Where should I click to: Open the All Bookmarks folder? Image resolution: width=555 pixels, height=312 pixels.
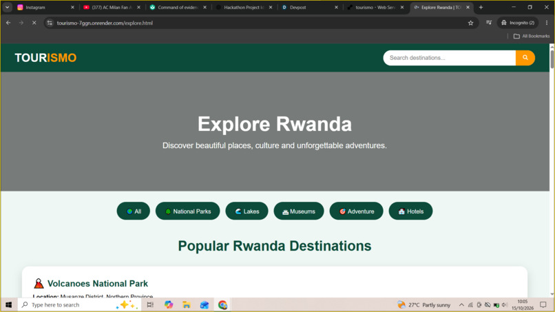click(x=532, y=36)
